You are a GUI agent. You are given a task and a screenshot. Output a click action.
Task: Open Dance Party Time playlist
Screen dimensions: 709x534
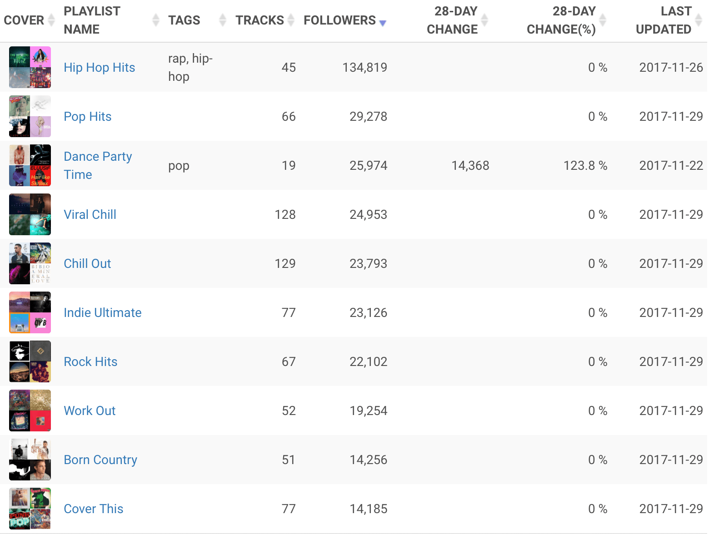pyautogui.click(x=98, y=165)
